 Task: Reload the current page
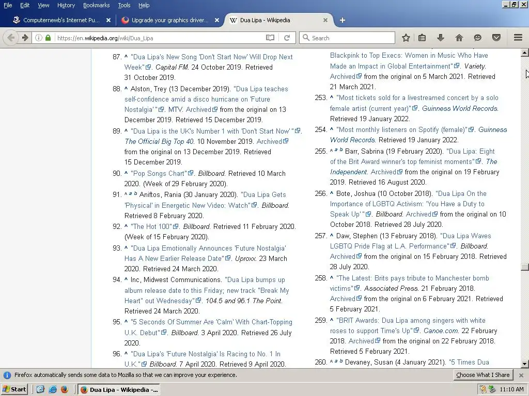(x=287, y=38)
